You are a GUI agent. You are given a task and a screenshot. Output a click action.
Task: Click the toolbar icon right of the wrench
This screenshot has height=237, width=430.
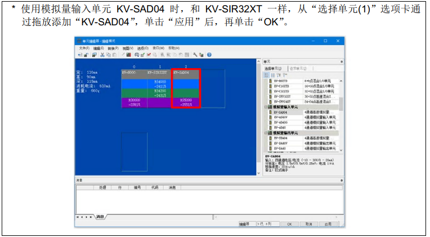click(201, 55)
